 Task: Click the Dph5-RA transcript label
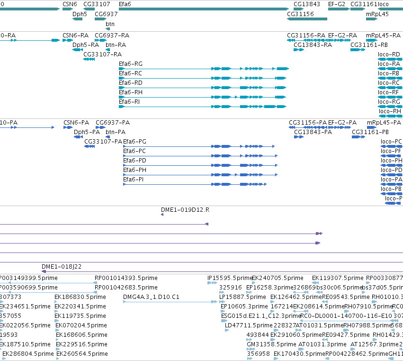click(x=86, y=45)
